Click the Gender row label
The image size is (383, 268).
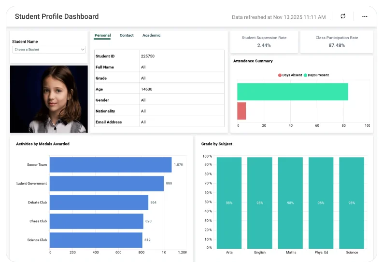coord(102,100)
